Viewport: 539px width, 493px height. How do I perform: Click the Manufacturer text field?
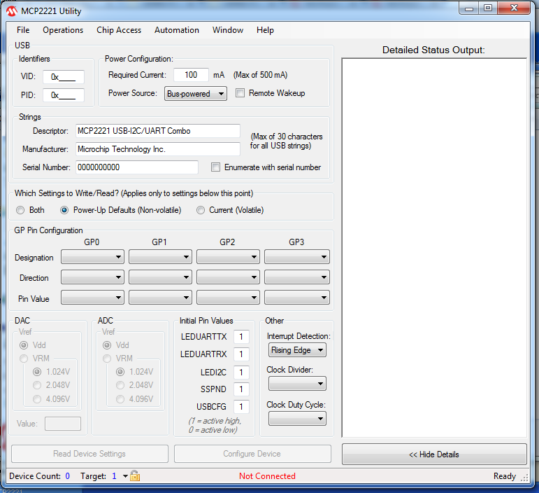pos(158,149)
